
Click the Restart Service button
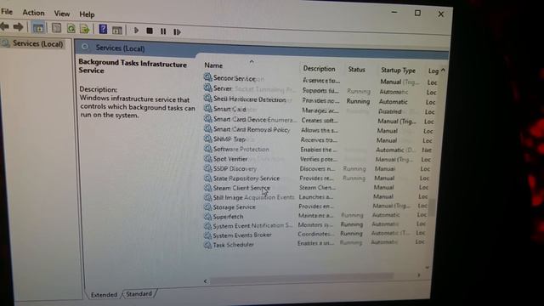[x=177, y=32]
